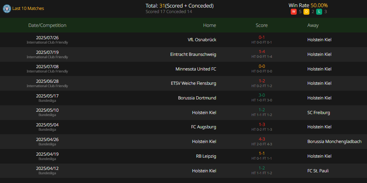Click the Holstein Kiel club crest icon
The image size is (367, 183).
pos(7,9)
